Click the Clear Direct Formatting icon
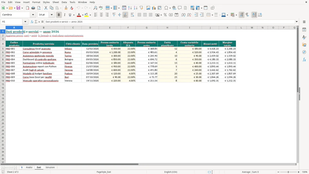This screenshot has height=174, width=309. (x=72, y=8)
